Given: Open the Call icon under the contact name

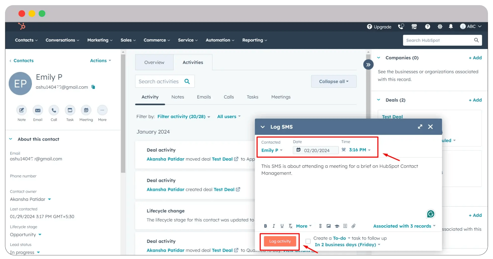Looking at the screenshot, I should (x=54, y=110).
